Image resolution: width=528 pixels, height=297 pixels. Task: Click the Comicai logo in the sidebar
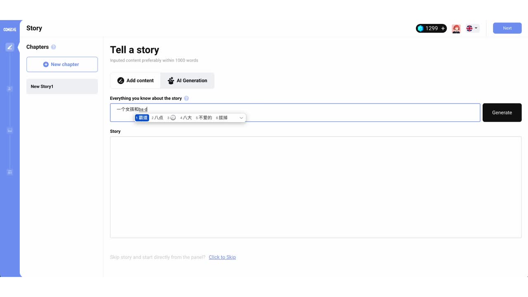[x=9, y=29]
